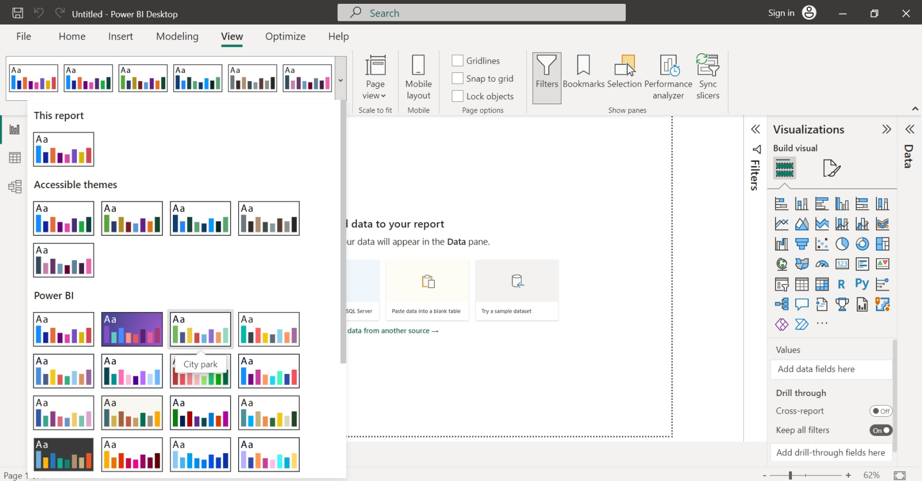The image size is (922, 481).
Task: Follow the data from another source link
Action: pos(393,331)
